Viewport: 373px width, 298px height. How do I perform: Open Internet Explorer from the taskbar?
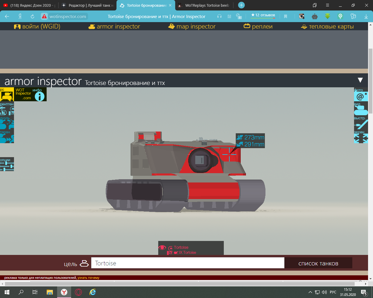click(x=93, y=292)
